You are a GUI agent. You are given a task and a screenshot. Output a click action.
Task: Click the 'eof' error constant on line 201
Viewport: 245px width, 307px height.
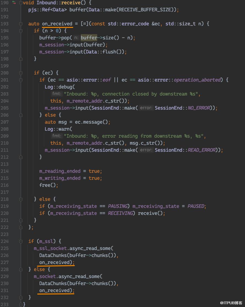[x=107, y=80]
